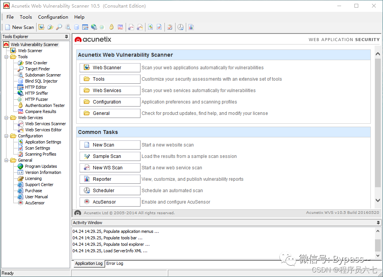Click the Web Scanner button in main panel
383x277 pixels.
[x=110, y=68]
